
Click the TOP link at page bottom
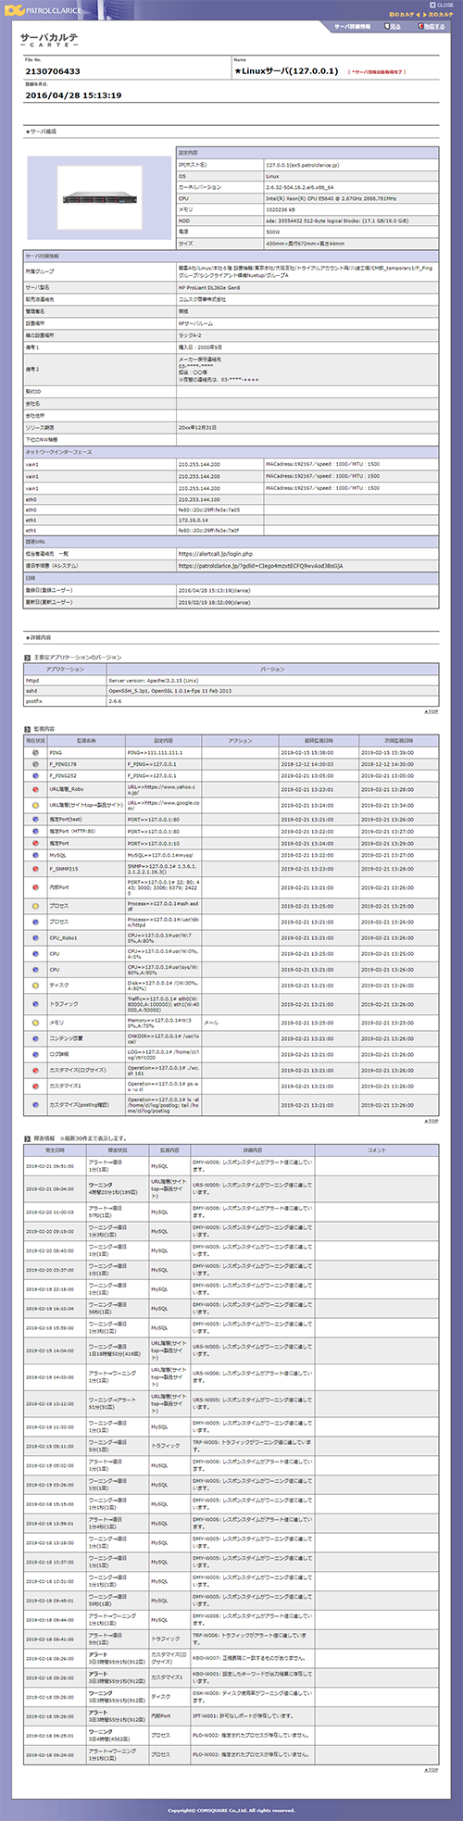point(432,1769)
